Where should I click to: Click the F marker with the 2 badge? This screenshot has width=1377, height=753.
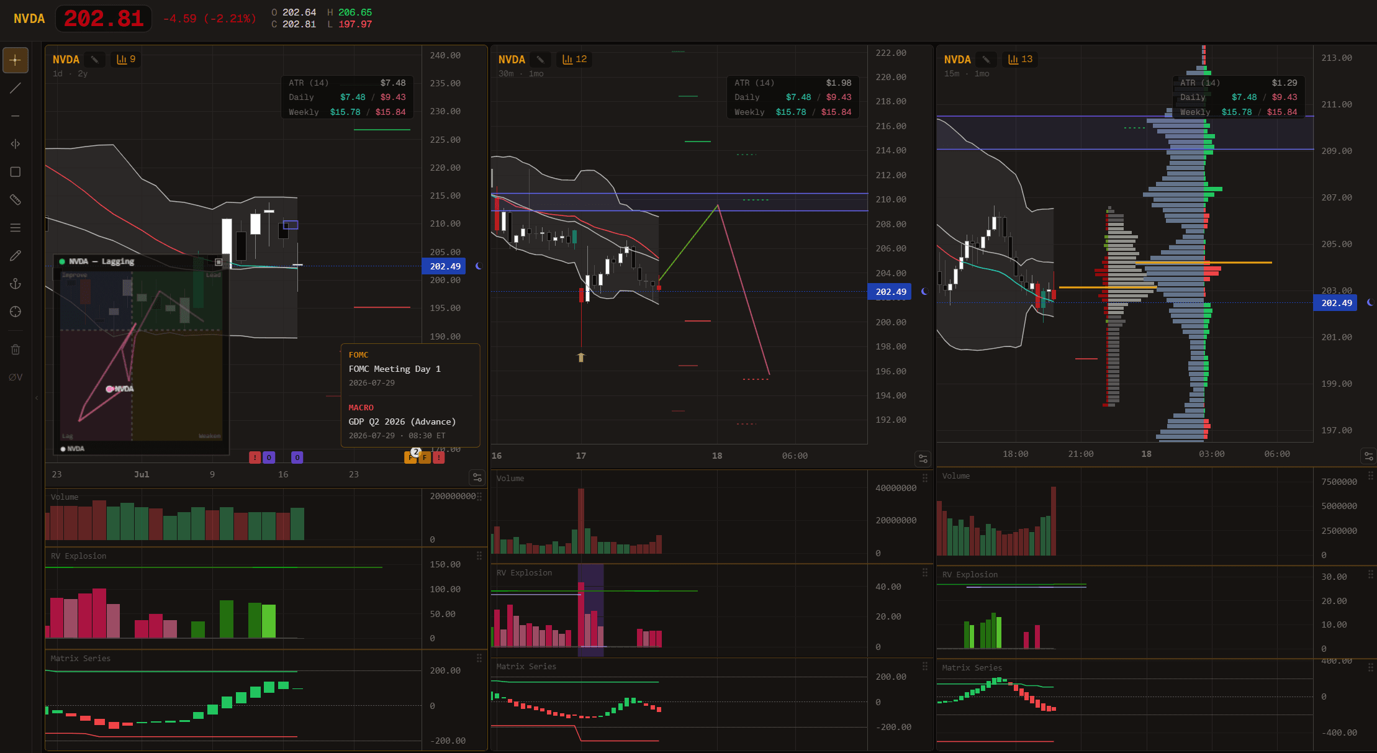(x=410, y=458)
